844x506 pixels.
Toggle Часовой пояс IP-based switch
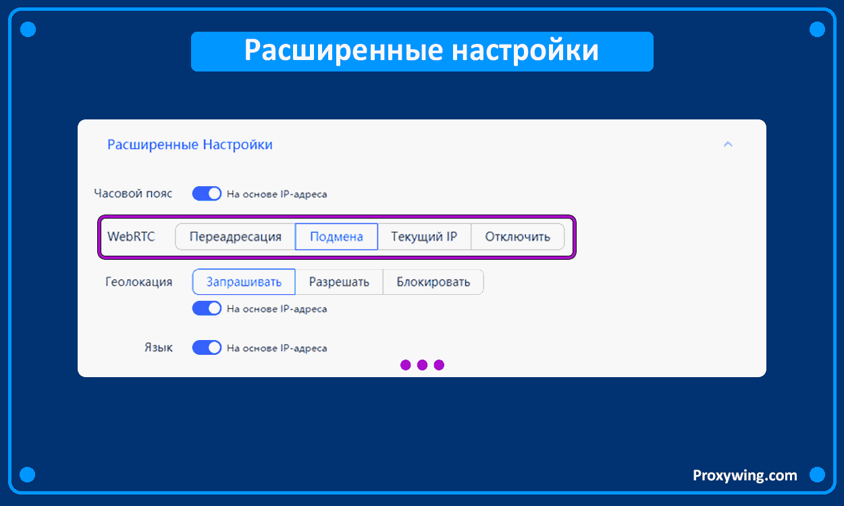tap(207, 194)
